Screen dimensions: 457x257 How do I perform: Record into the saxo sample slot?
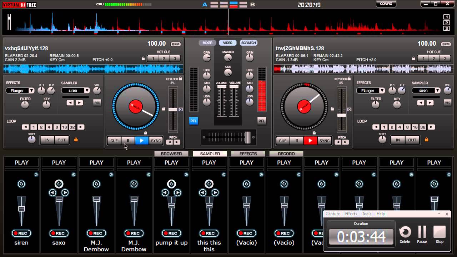click(x=59, y=233)
